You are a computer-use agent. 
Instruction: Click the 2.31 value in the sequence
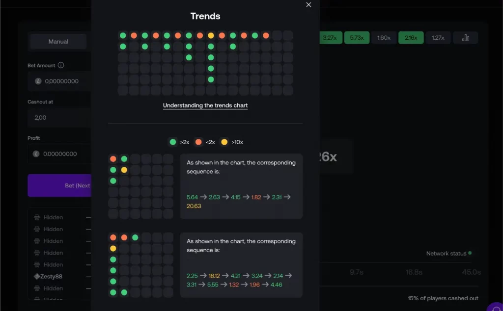pos(277,197)
